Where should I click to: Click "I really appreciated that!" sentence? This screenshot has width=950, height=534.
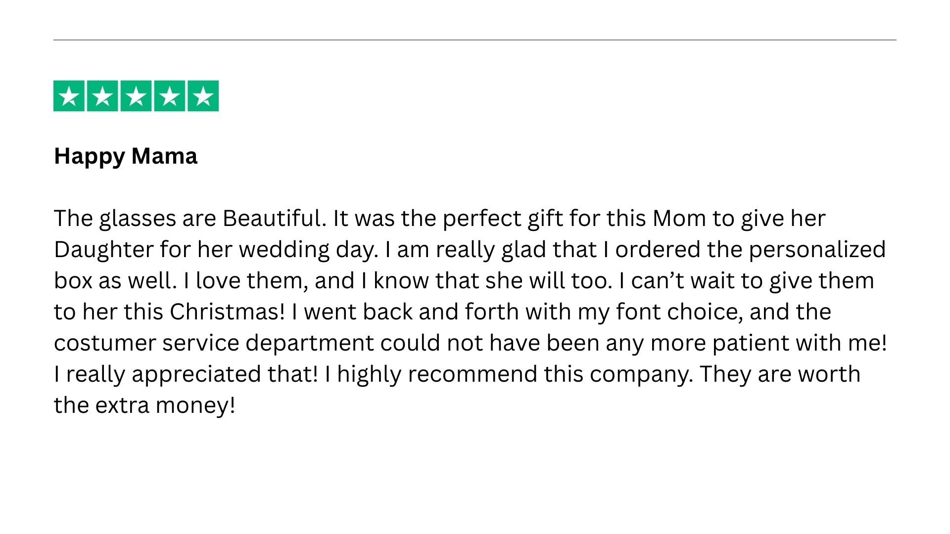tap(186, 374)
